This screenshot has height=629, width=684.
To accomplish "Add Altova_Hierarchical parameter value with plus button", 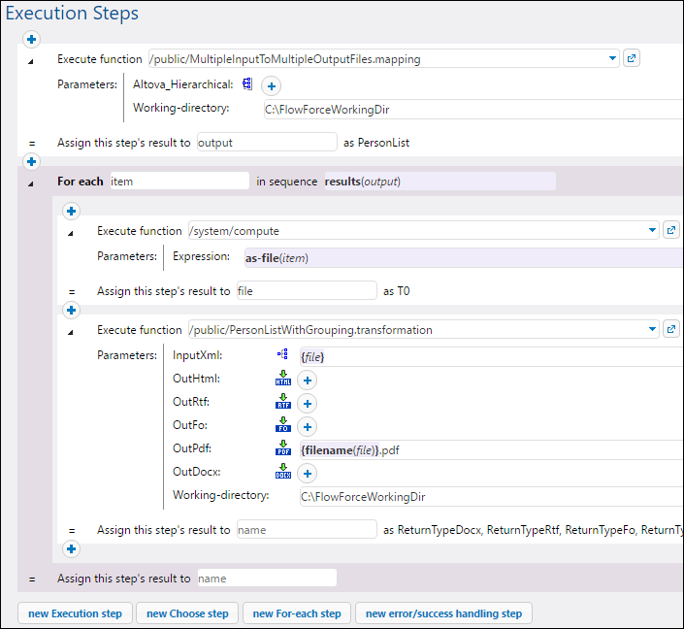I will tap(272, 86).
